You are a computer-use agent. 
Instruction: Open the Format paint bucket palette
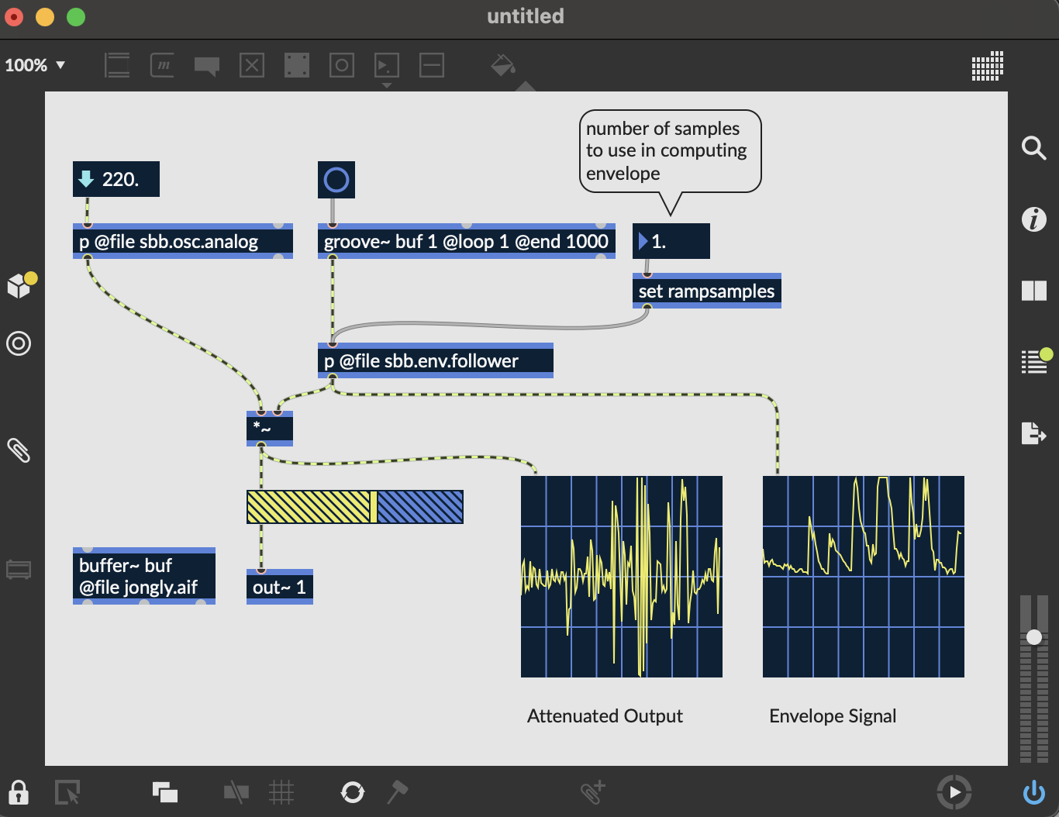(503, 65)
